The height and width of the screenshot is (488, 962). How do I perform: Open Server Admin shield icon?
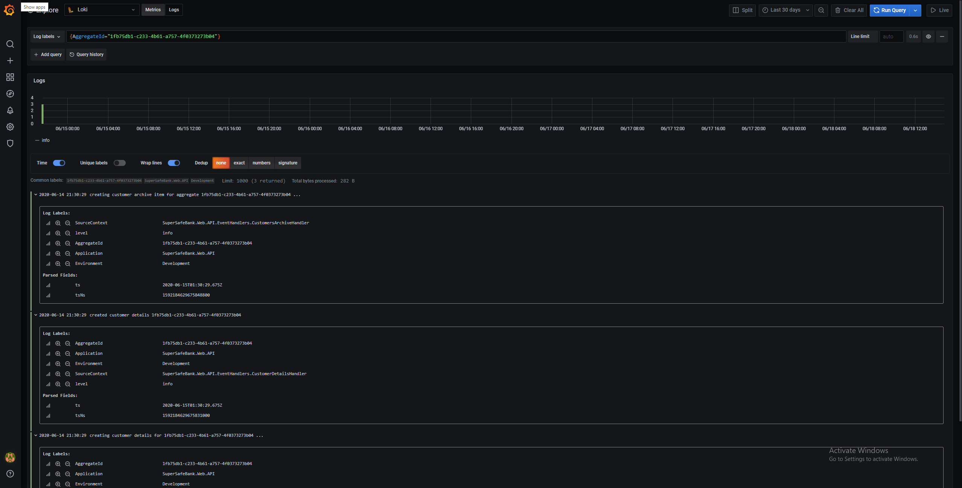[10, 143]
